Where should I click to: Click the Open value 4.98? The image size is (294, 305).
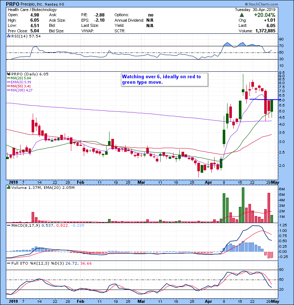tap(35, 15)
